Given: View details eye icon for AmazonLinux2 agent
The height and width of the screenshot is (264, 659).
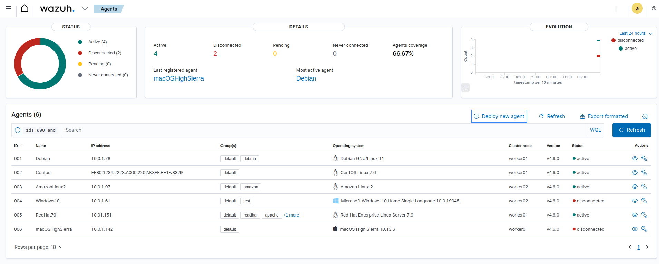Looking at the screenshot, I should [x=635, y=187].
